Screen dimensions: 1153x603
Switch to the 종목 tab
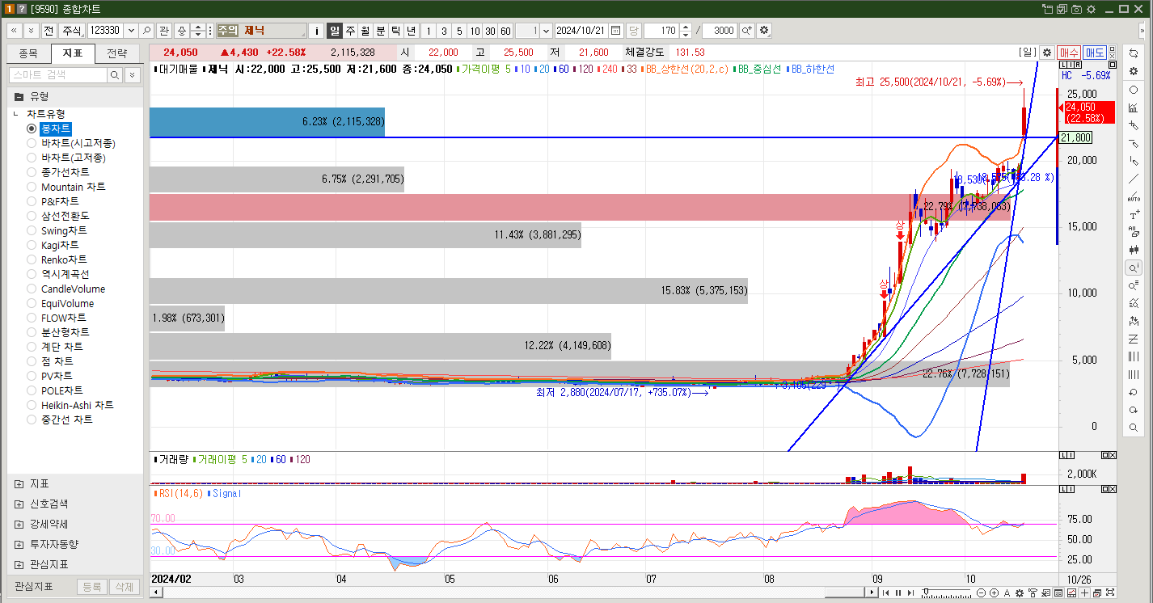tap(28, 53)
